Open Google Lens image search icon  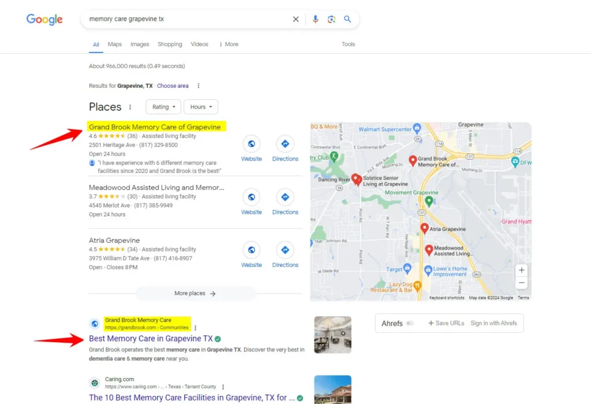[331, 19]
